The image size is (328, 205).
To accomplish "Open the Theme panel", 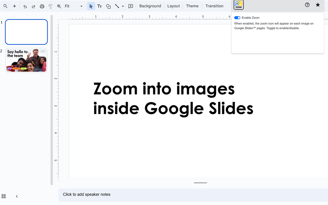I will (x=192, y=6).
